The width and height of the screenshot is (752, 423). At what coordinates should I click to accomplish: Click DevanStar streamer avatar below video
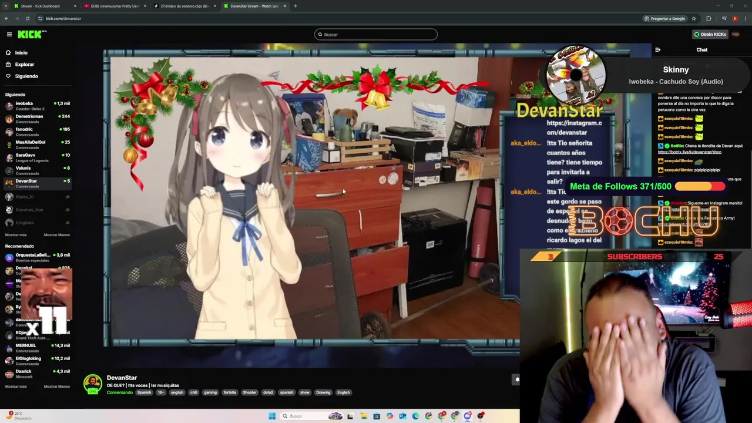click(92, 384)
